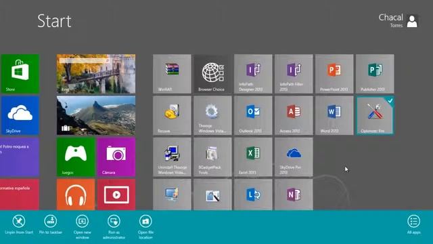Select Open file location
Viewport: 433px width, 244px height.
145,227
